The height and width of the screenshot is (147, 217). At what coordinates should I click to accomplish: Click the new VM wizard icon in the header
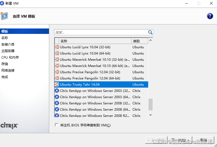(x=4, y=16)
